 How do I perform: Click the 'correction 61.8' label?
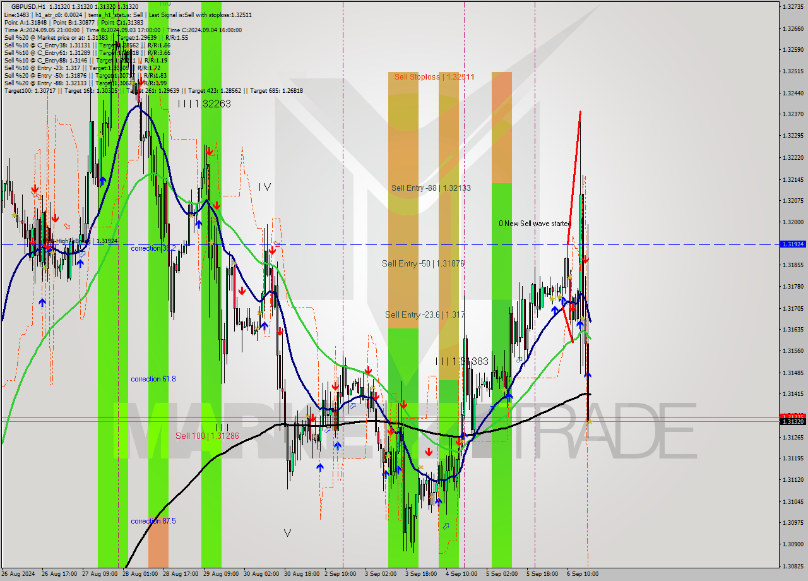(x=153, y=379)
